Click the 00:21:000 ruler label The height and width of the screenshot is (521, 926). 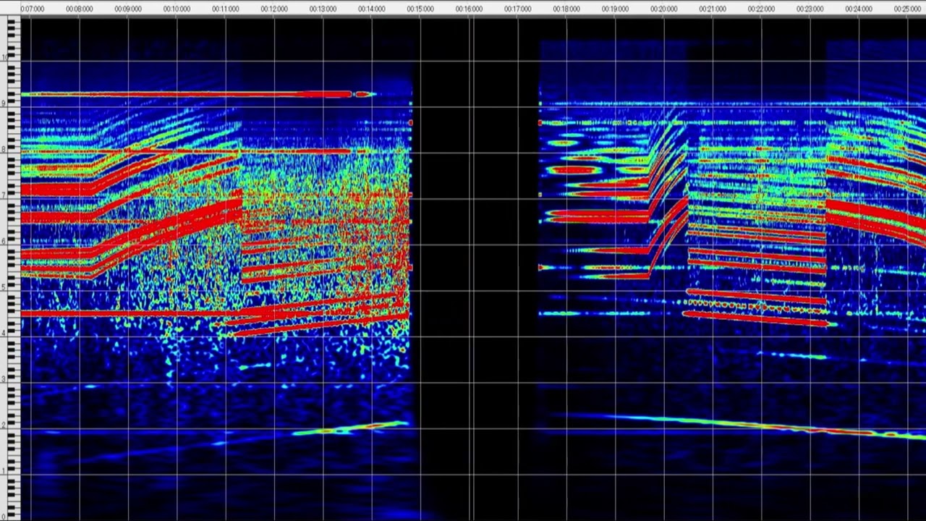coord(713,9)
